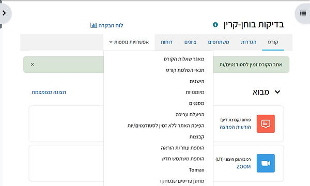
Task: Click הפיכת האתר ללא זמין לסטודנטים/יות
Action: 166,126
